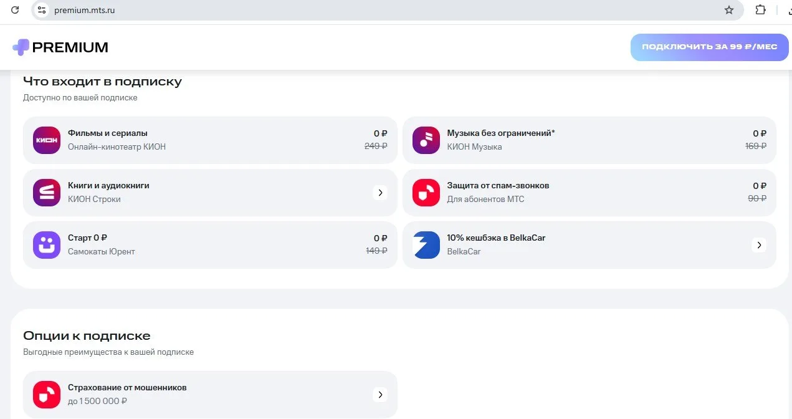Click the 'до 1 500 000 ₽' text

(97, 402)
